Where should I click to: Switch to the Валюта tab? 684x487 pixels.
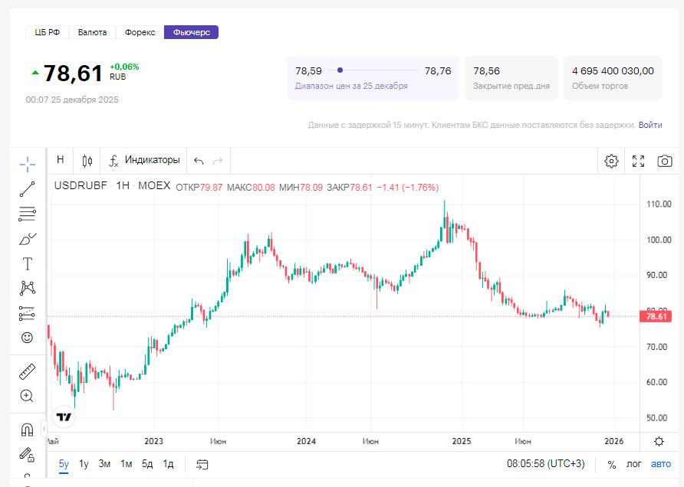[92, 32]
